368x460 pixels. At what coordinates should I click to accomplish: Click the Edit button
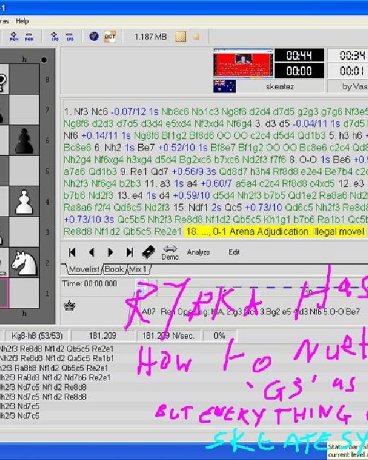[x=234, y=252]
